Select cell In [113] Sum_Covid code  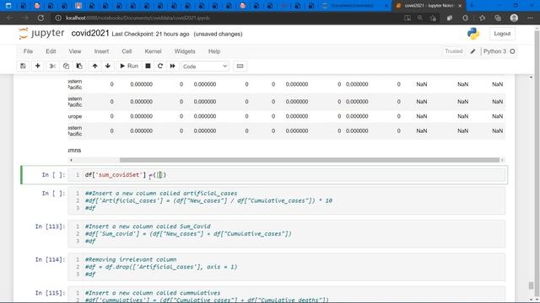(286, 234)
